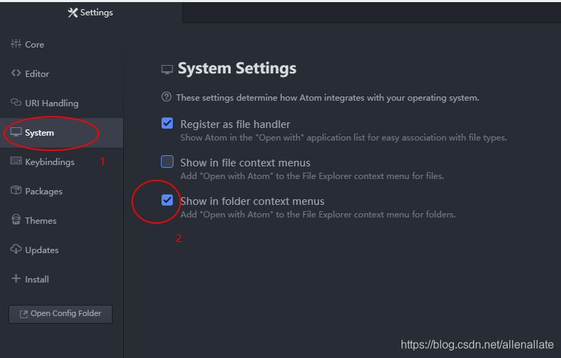Switch to the Themes panel
This screenshot has width=561, height=358.
click(x=62, y=221)
